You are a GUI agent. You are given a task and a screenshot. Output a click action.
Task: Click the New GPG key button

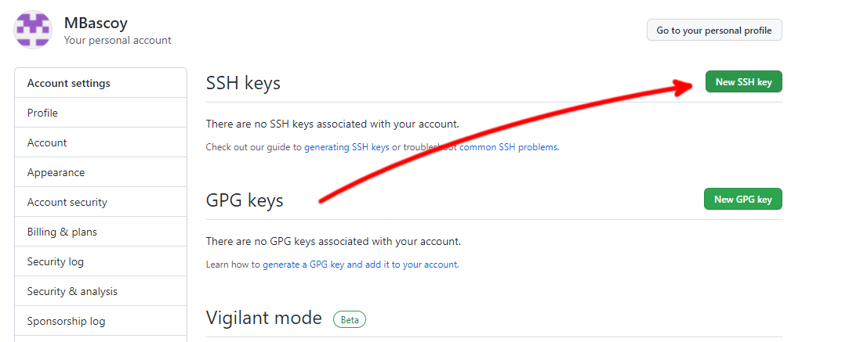pyautogui.click(x=743, y=200)
